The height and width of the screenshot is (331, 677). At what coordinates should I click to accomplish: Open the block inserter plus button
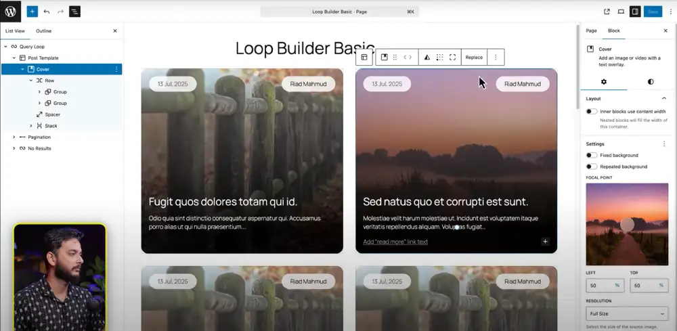pyautogui.click(x=32, y=12)
